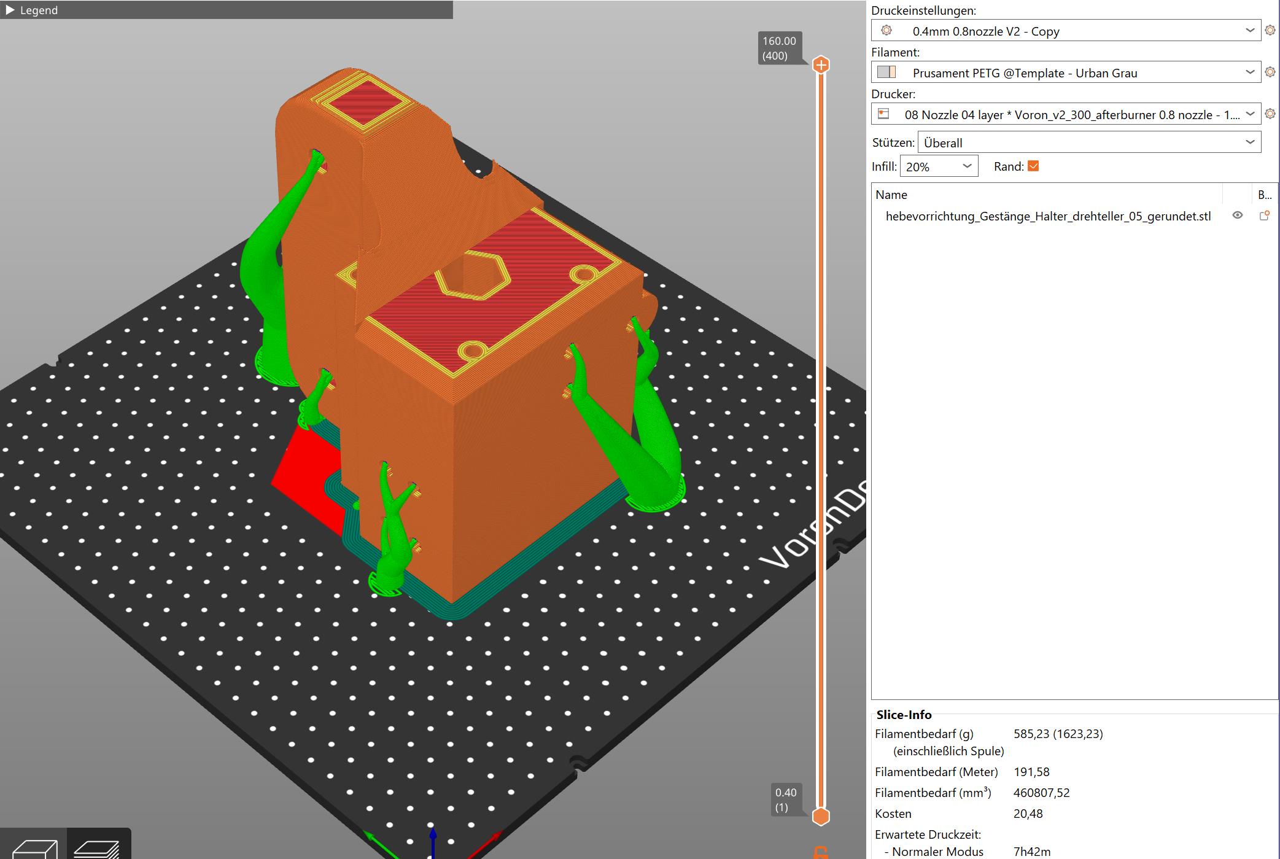Click editing icon of hebevorrichtung STL row
The image size is (1280, 859).
[x=1265, y=216]
